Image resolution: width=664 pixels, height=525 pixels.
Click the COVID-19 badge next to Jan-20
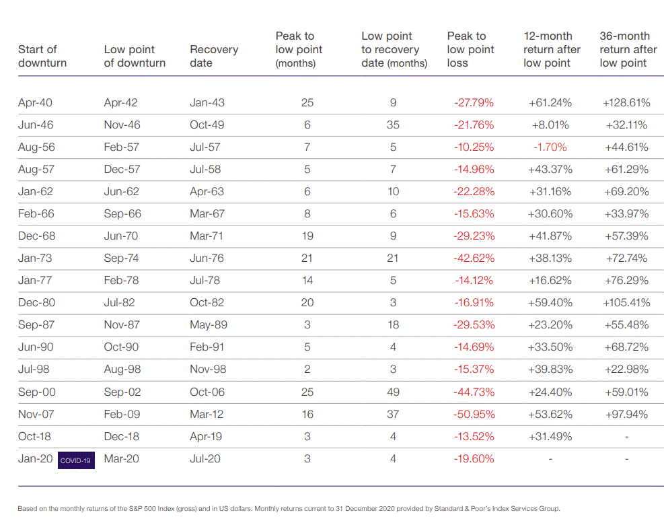click(x=76, y=460)
